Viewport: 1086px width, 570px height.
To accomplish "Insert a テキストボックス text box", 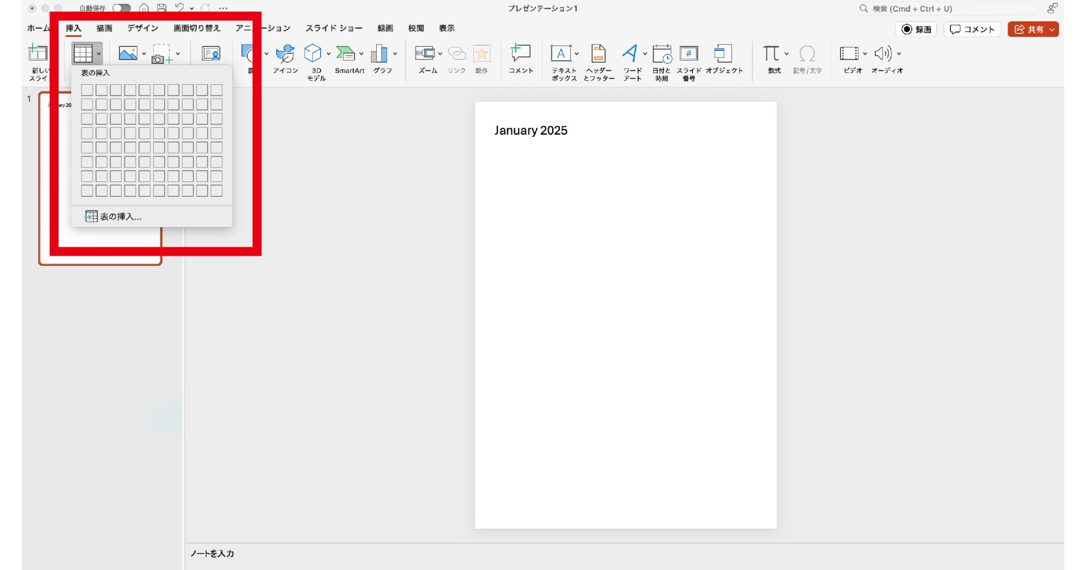I will 561,54.
